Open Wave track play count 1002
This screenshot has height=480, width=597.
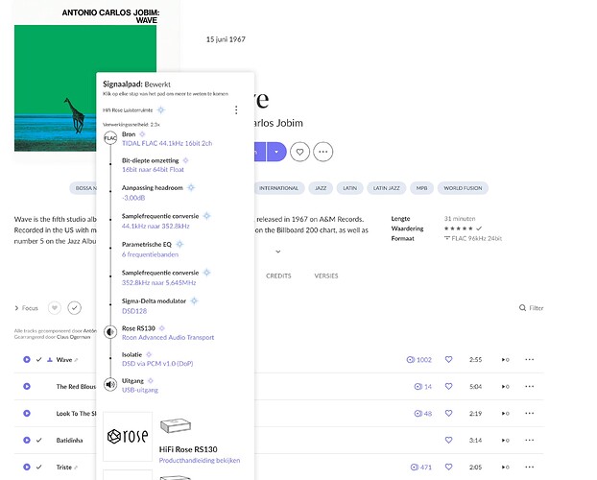[419, 360]
